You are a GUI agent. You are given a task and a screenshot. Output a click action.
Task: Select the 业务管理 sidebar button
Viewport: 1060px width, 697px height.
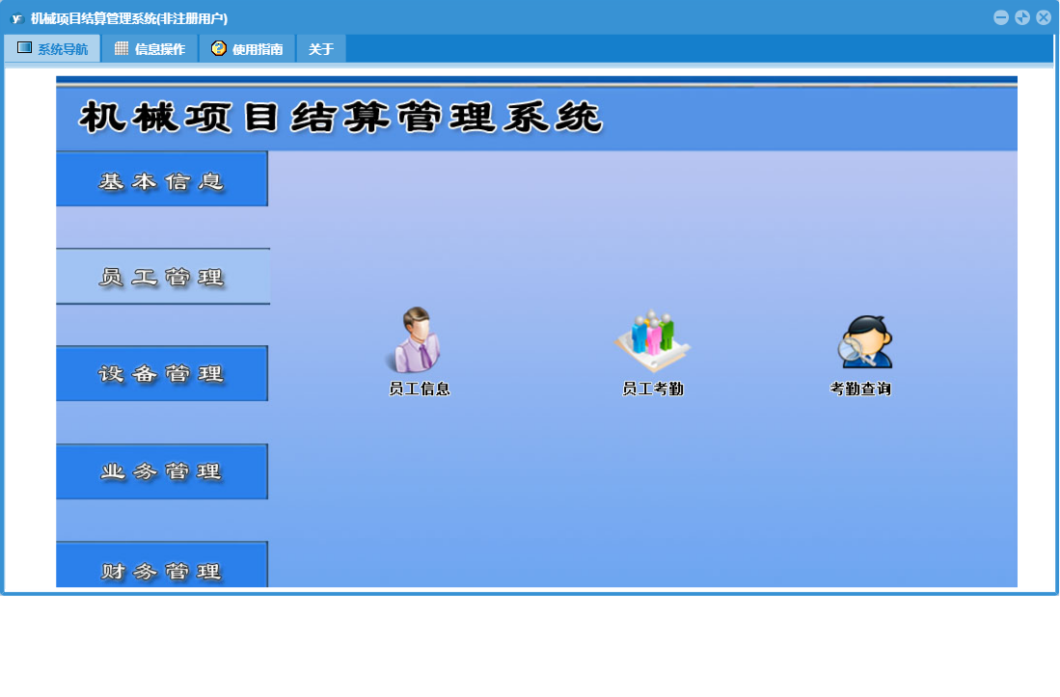162,471
